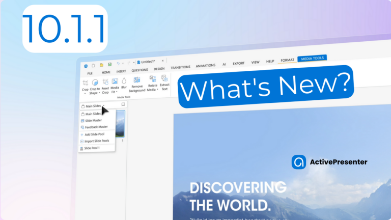Go to the TRANSITIONS ribbon tab
The image size is (391, 220).
[180, 67]
